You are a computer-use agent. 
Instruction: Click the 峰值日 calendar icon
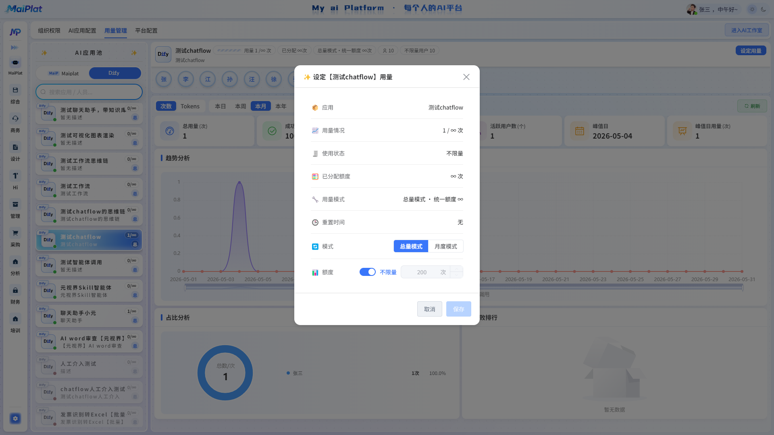580,131
